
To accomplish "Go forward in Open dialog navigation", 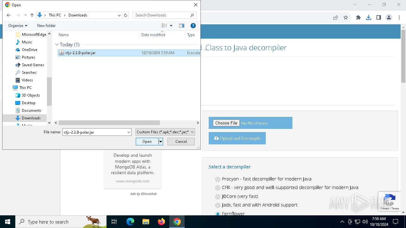I will (x=18, y=15).
